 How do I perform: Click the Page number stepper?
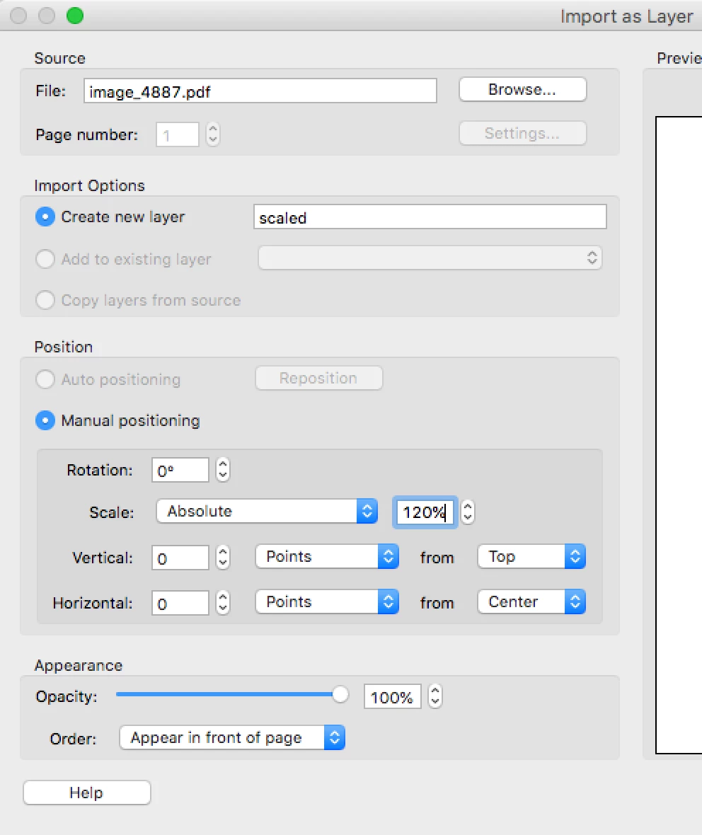point(212,134)
